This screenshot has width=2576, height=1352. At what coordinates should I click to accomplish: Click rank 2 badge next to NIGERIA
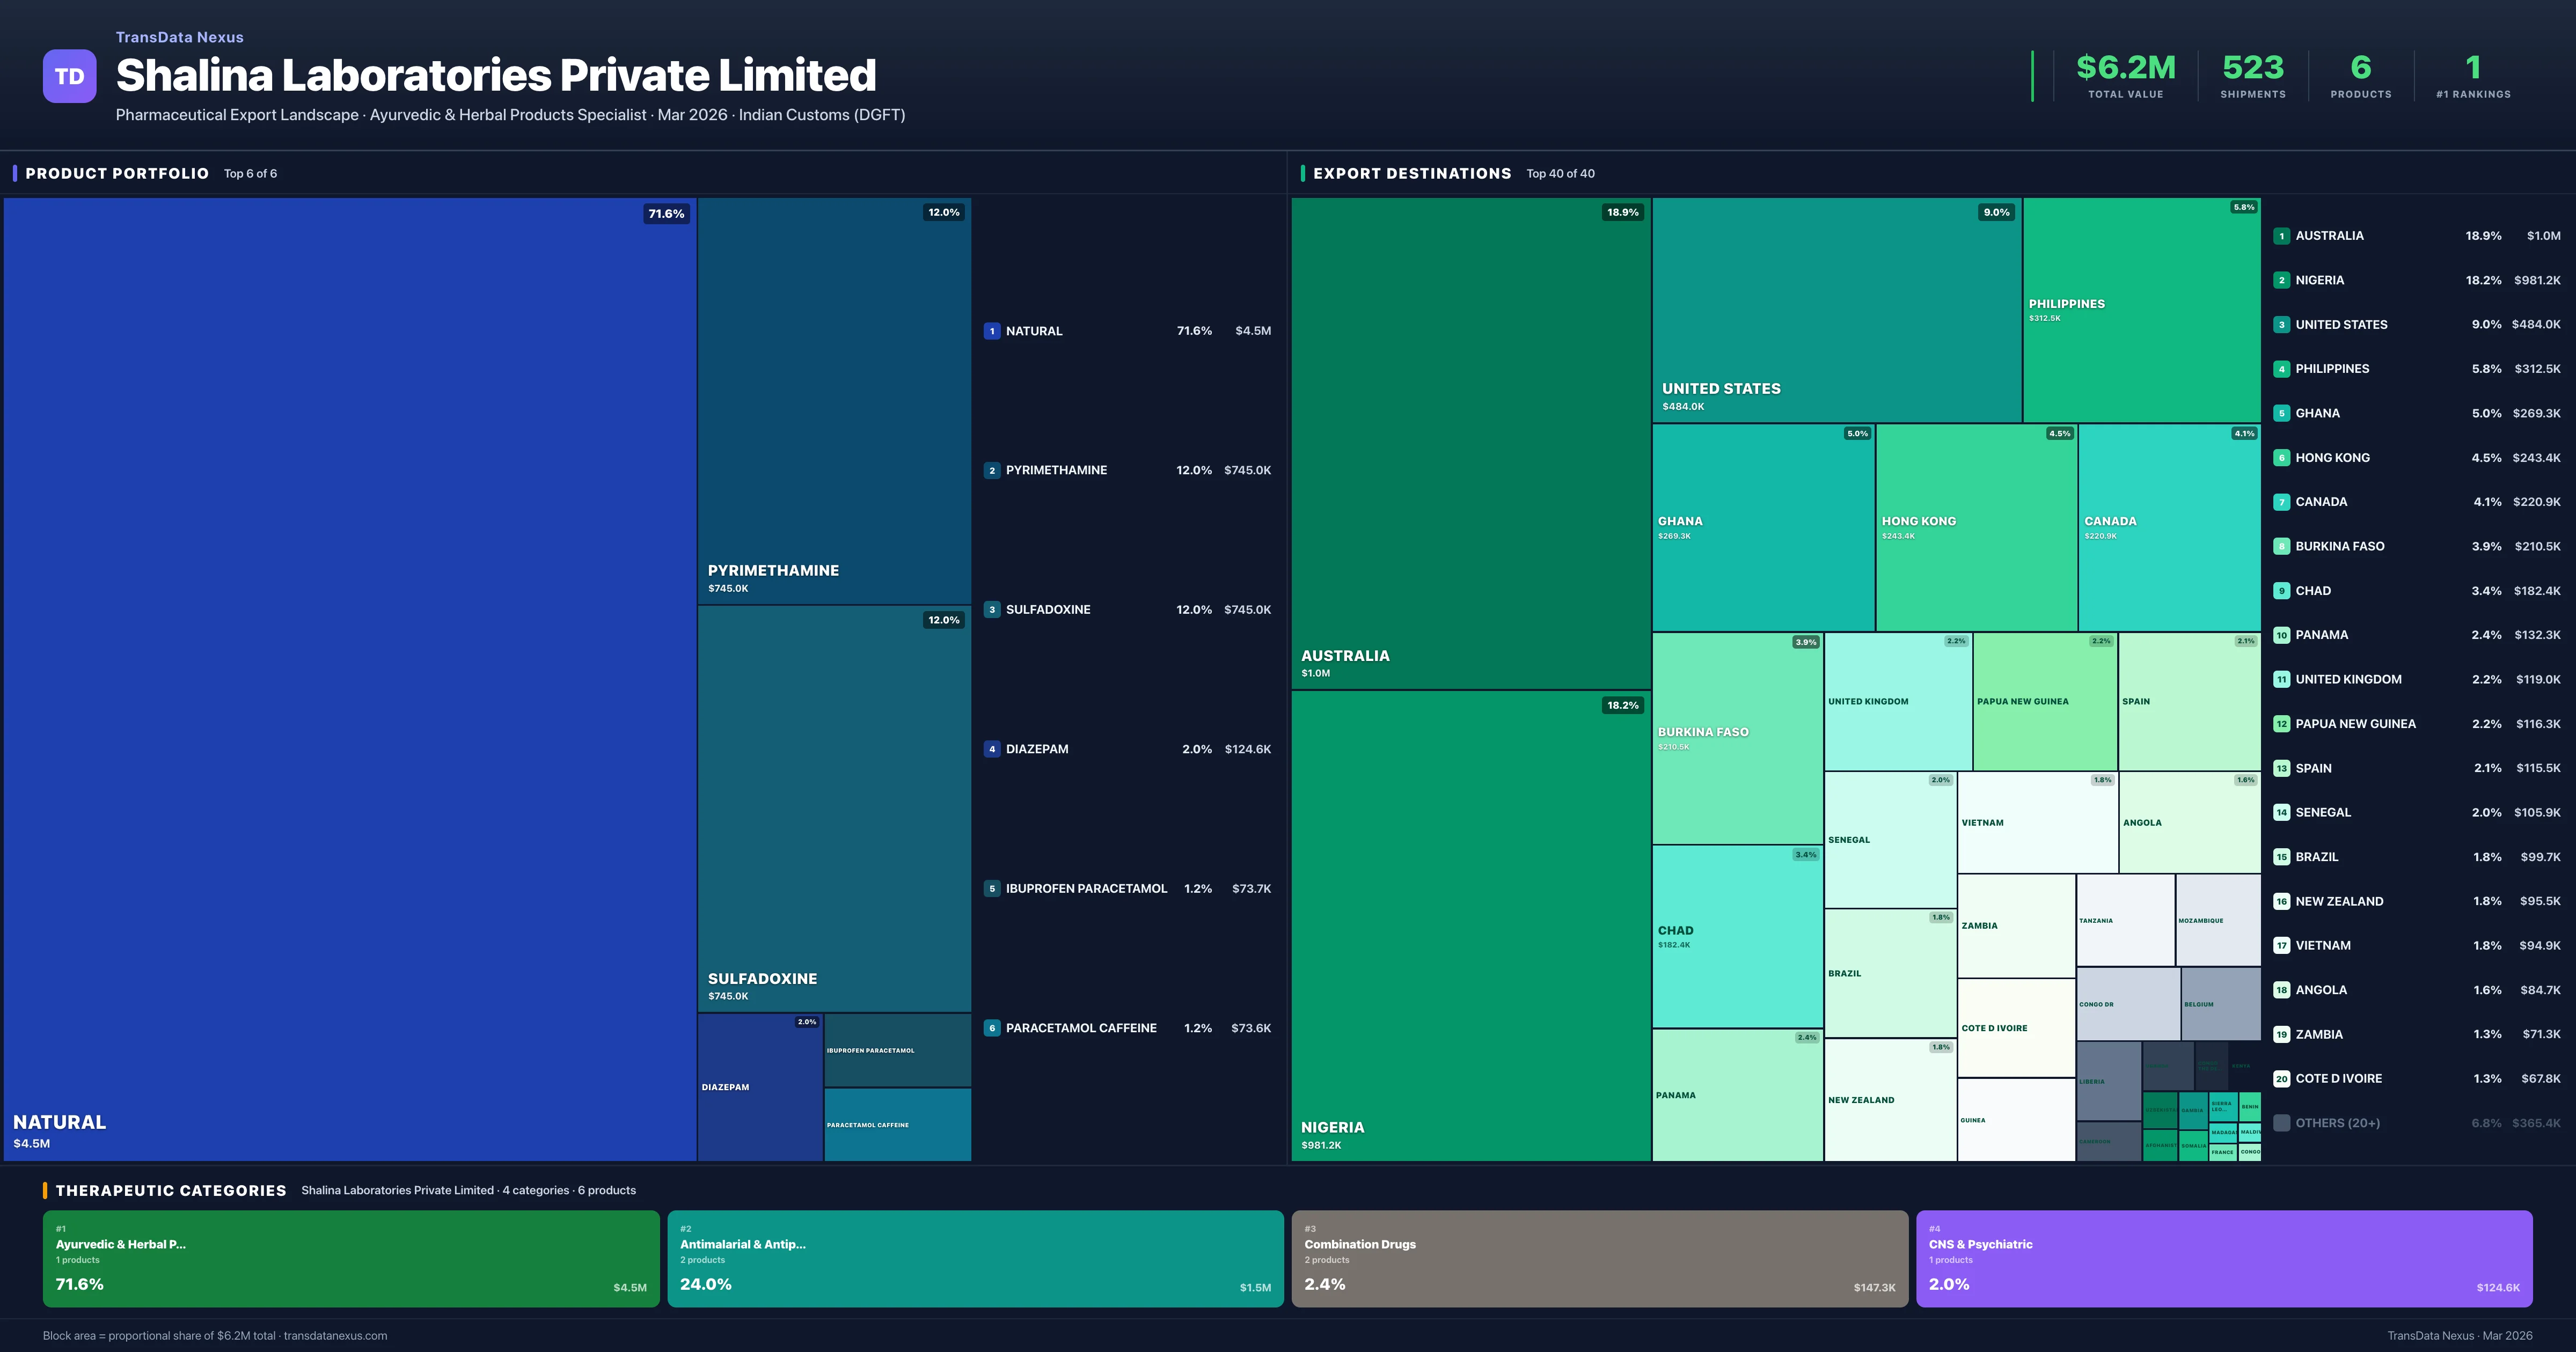click(2281, 280)
